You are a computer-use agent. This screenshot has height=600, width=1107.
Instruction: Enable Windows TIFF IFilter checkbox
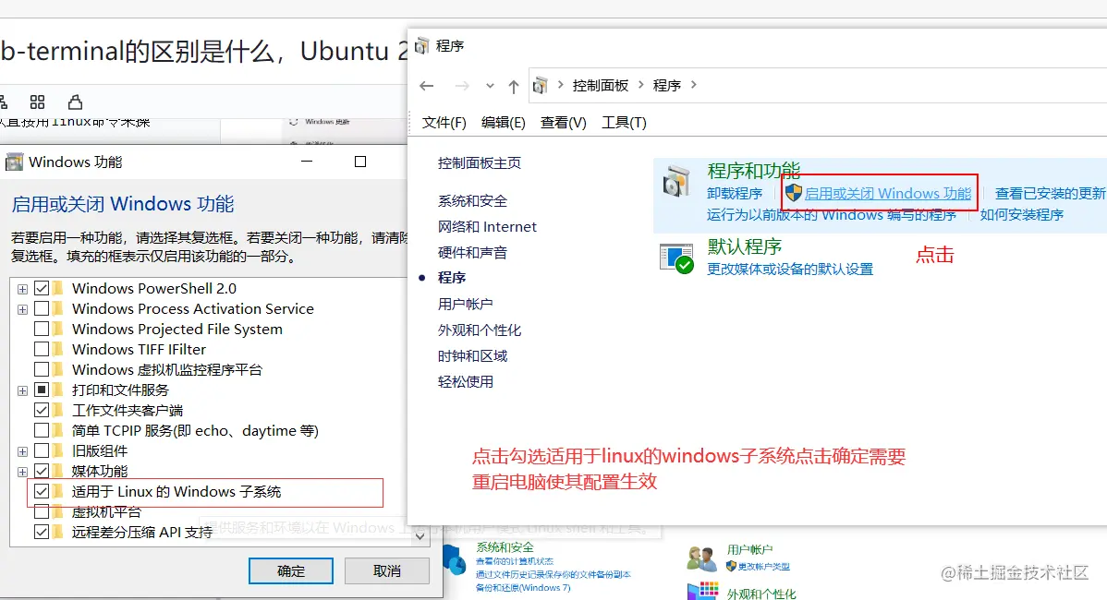click(42, 349)
